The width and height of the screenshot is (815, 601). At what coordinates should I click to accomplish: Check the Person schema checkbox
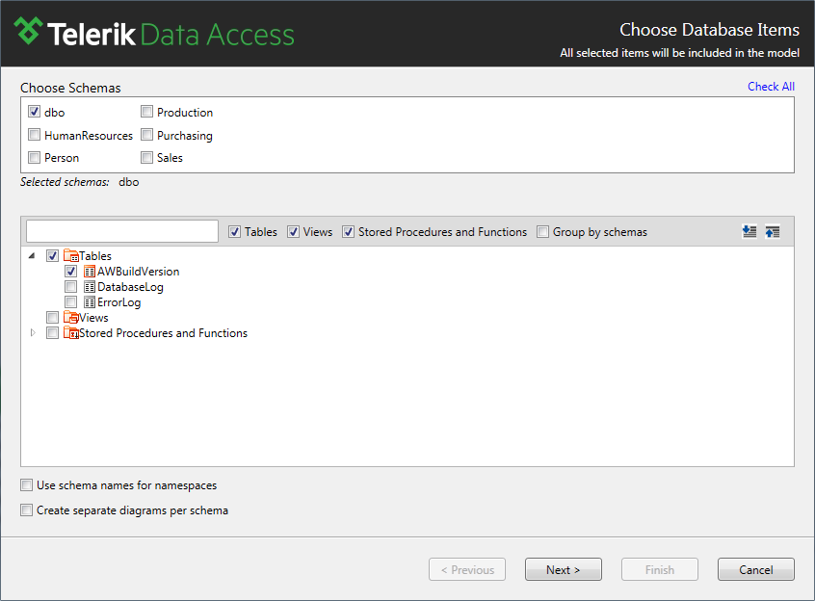click(35, 157)
